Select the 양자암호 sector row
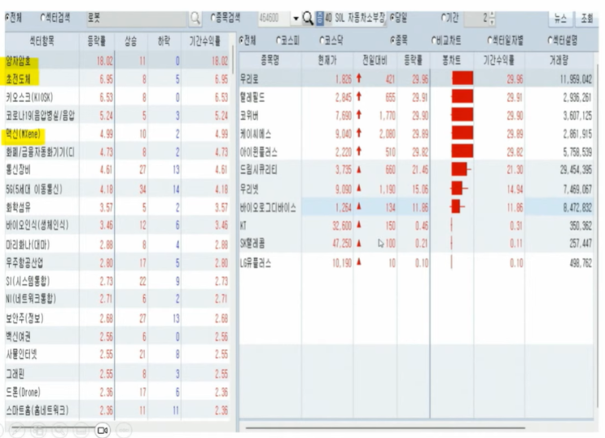 tap(117, 60)
